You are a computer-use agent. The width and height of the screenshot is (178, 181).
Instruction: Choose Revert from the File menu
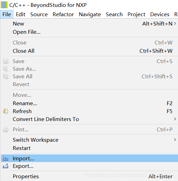tap(89, 84)
